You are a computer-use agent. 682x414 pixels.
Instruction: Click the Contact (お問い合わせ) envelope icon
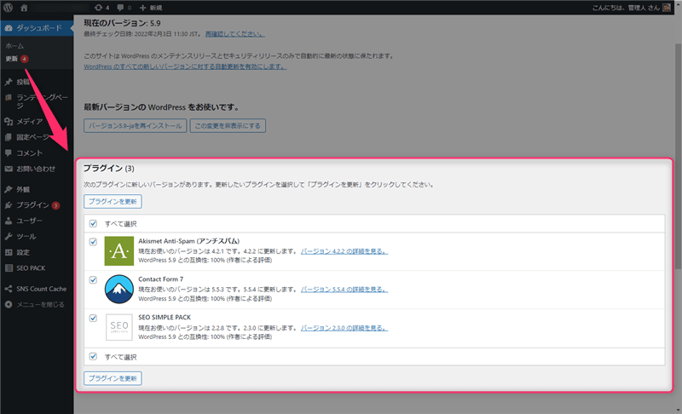pos(9,169)
